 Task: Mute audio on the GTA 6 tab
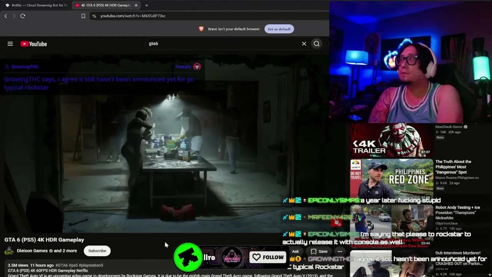click(x=83, y=5)
